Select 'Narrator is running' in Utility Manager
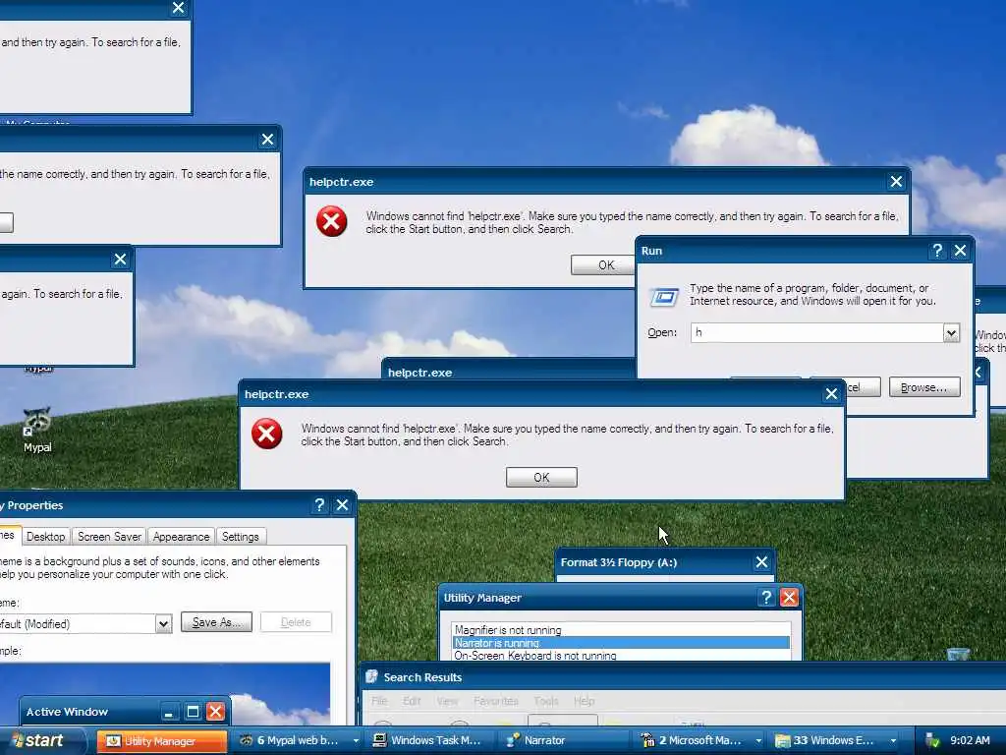The height and width of the screenshot is (755, 1006). [x=621, y=643]
